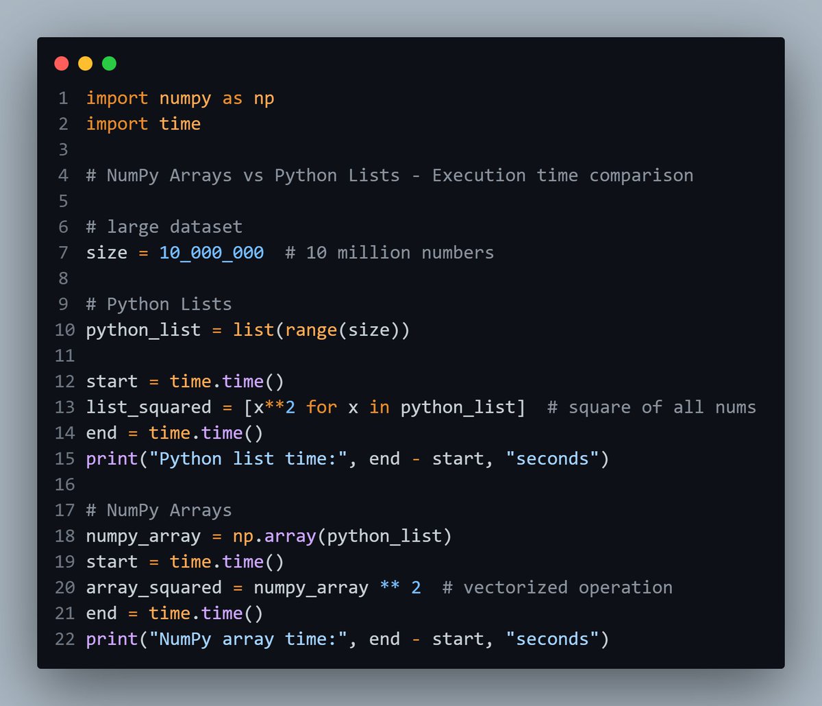
Task: Select the size variable on line 7
Action: [x=107, y=252]
